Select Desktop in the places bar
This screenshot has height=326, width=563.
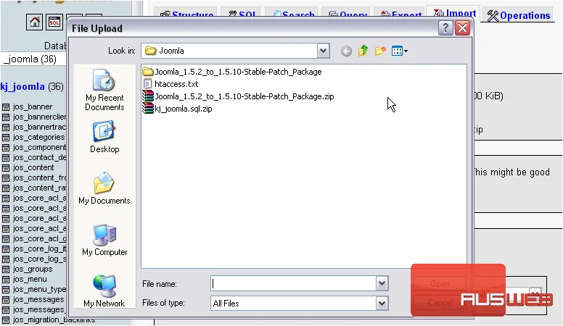tap(104, 137)
